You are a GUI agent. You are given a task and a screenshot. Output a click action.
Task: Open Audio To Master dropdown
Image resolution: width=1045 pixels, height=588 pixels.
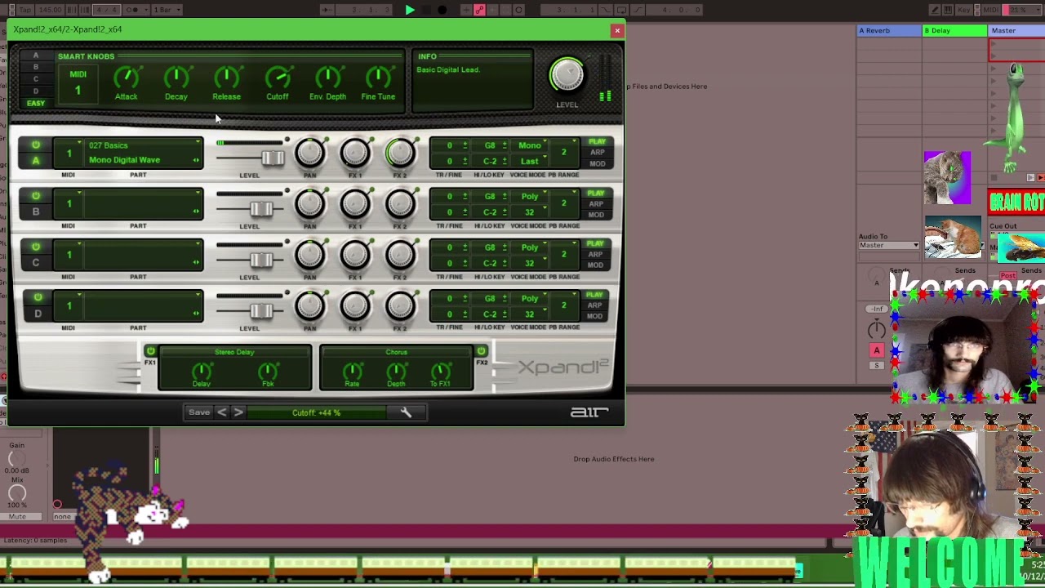[x=889, y=245]
